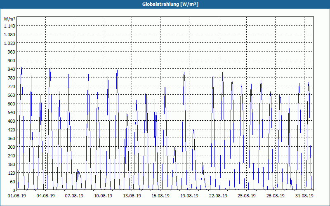Click y-axis value 0
This screenshot has height=206, width=330.
tap(14, 190)
